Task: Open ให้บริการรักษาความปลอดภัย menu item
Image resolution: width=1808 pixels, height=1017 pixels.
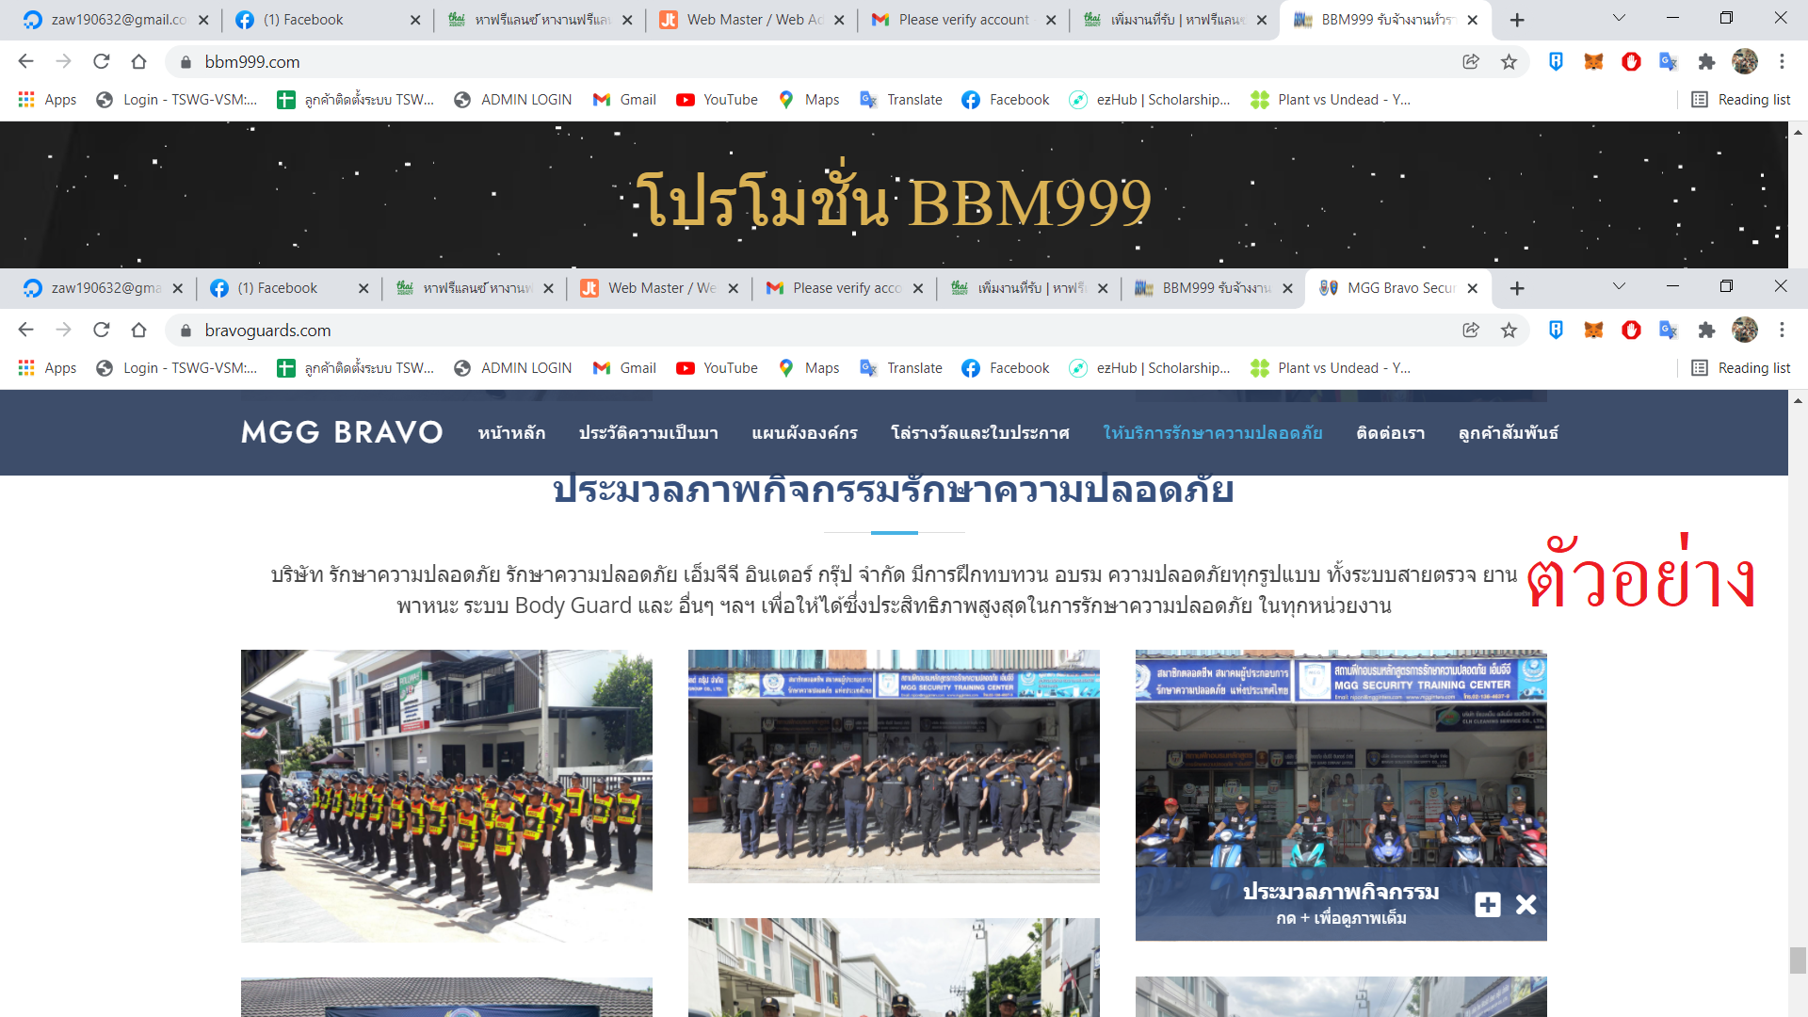Action: [x=1213, y=433]
